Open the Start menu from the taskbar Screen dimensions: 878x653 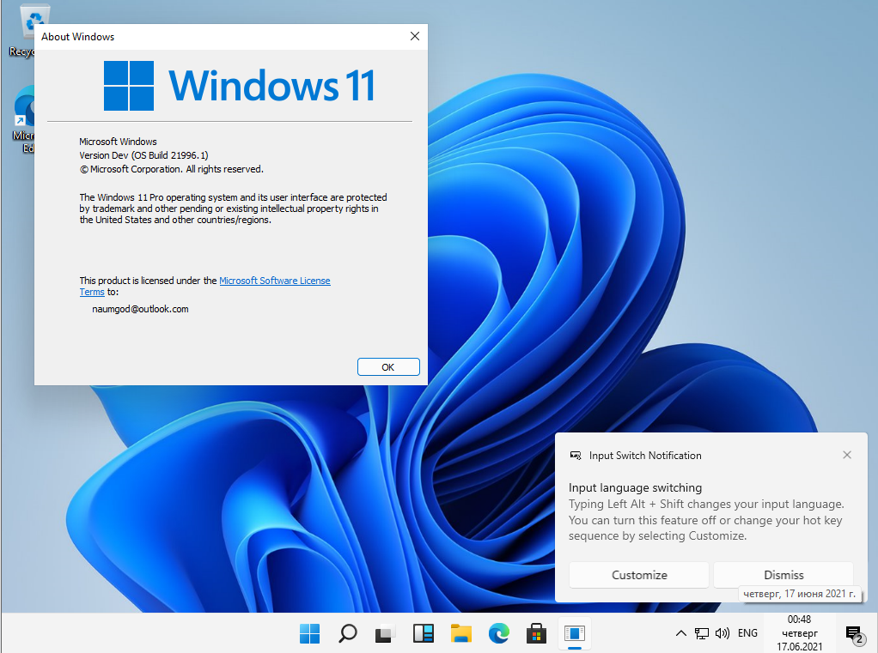(309, 633)
